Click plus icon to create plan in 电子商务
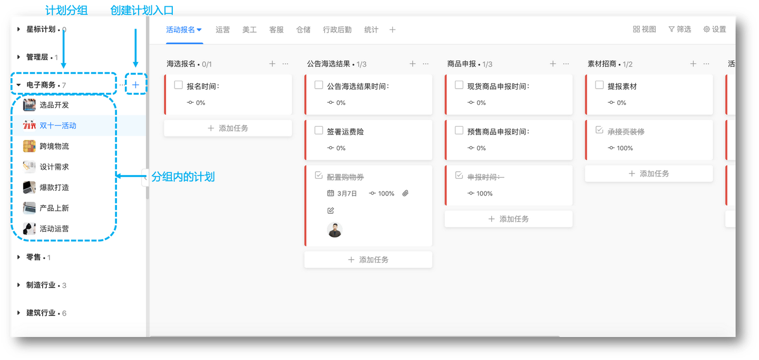The image size is (759, 360). coord(135,85)
